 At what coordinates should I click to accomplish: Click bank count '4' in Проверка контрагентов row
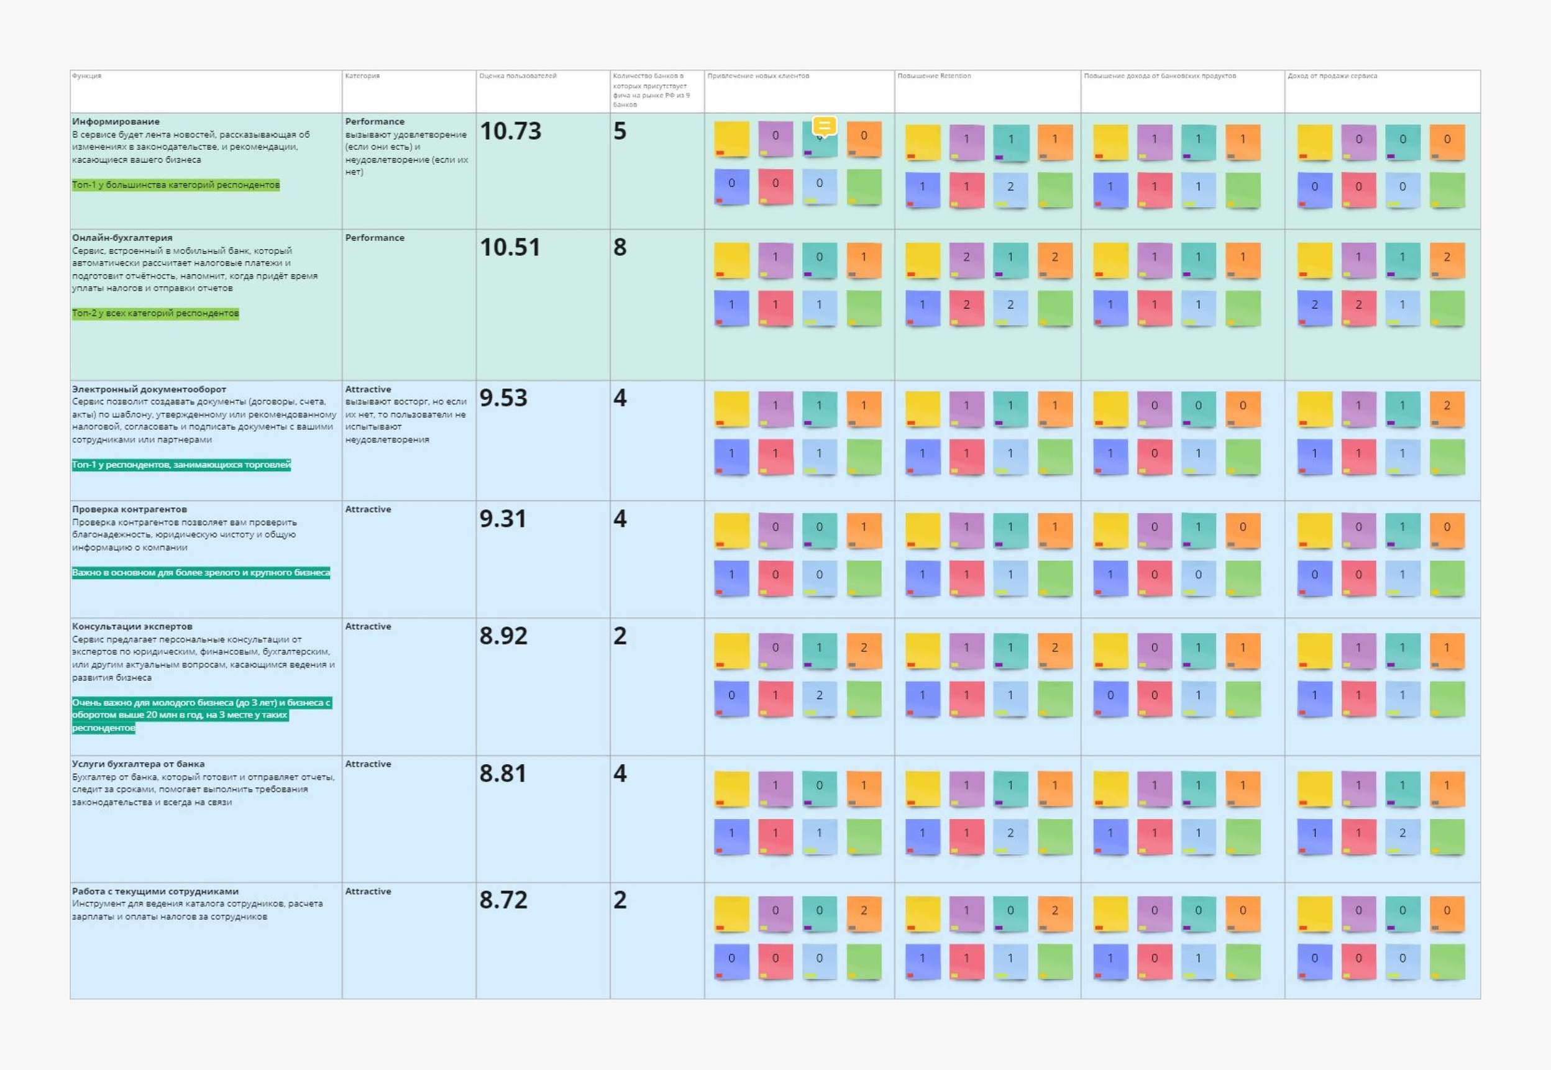[x=620, y=518]
